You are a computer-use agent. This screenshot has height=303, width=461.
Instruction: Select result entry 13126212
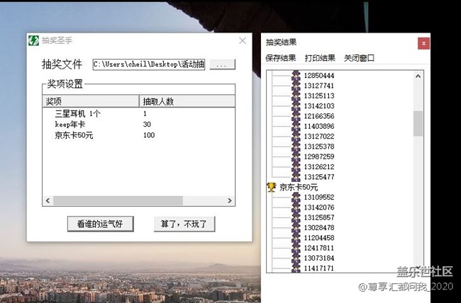[x=319, y=167]
